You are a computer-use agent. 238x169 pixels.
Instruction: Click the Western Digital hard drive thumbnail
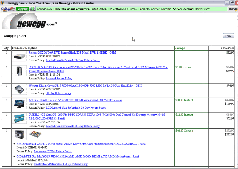point(19,89)
